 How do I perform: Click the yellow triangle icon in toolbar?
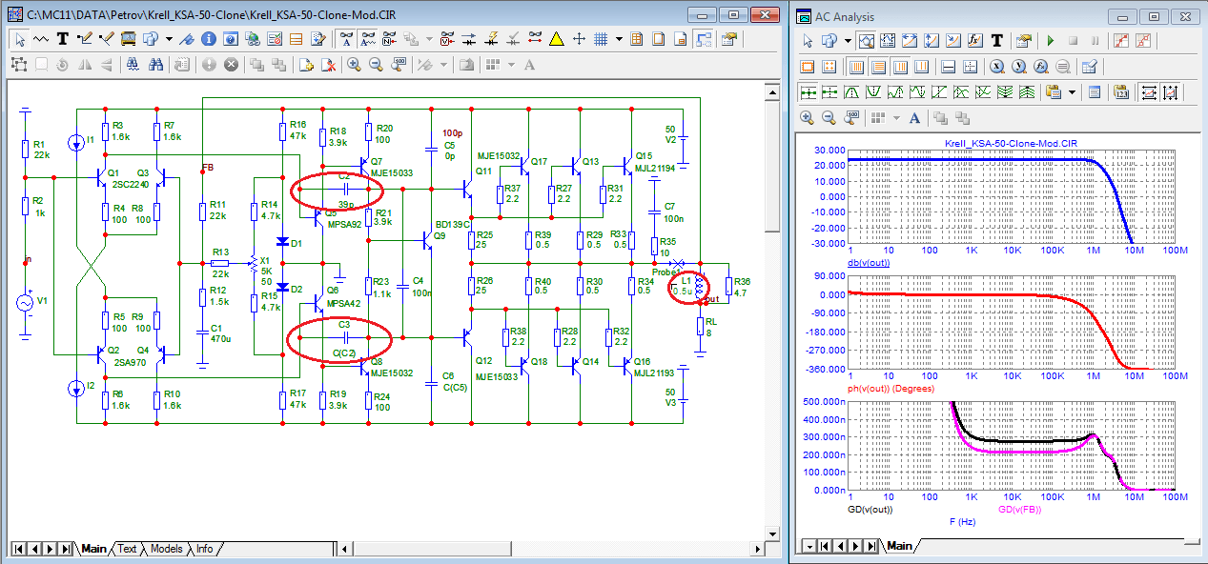pos(555,39)
